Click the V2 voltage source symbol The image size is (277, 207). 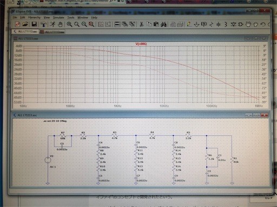click(48, 160)
